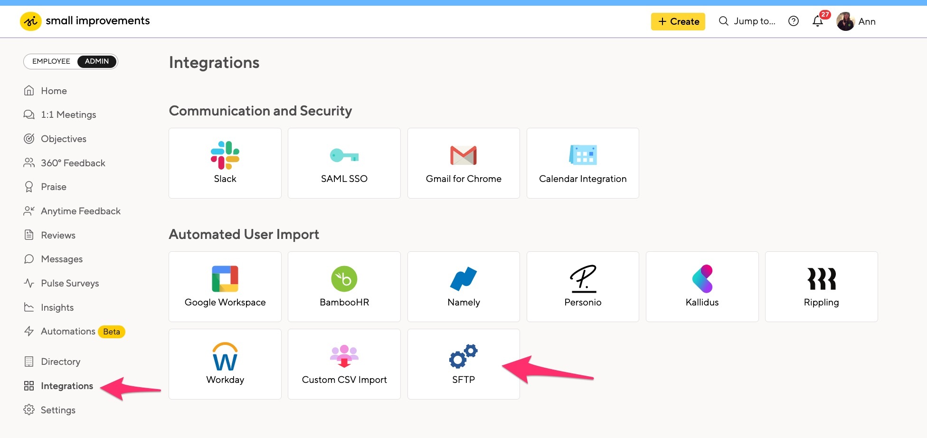927x438 pixels.
Task: Open the help menu icon
Action: [x=793, y=21]
